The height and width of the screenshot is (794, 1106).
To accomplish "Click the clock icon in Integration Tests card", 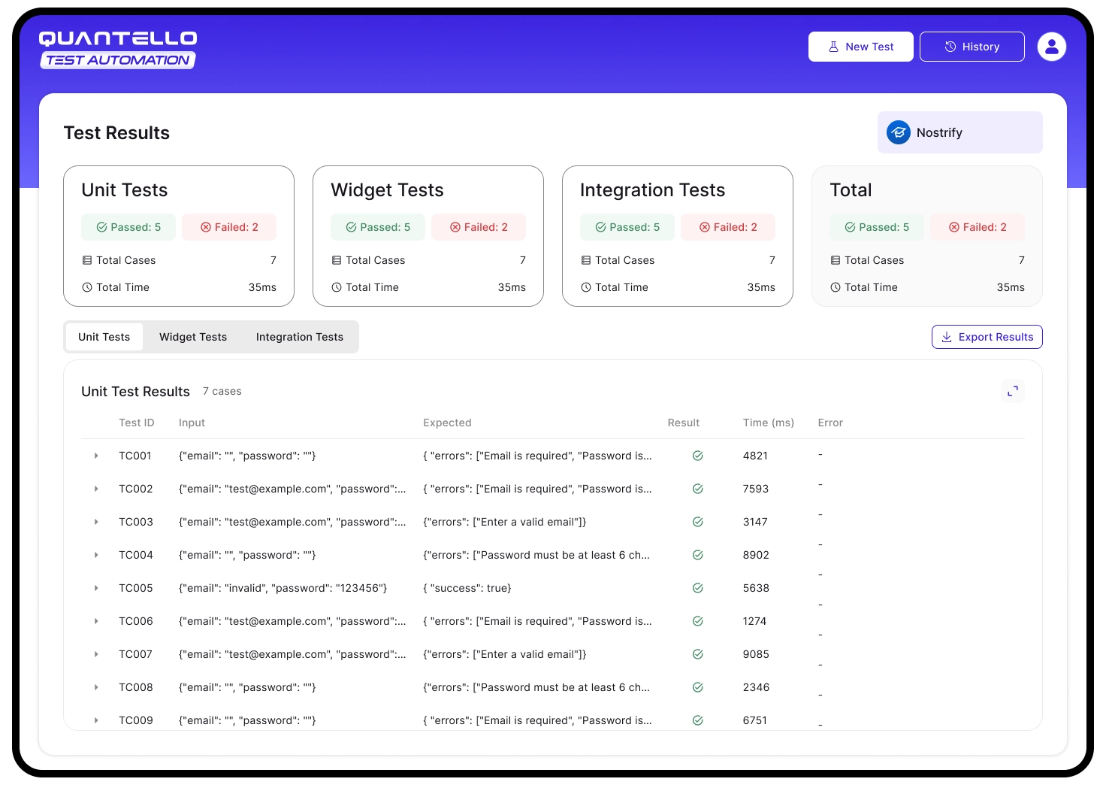I will pos(586,287).
